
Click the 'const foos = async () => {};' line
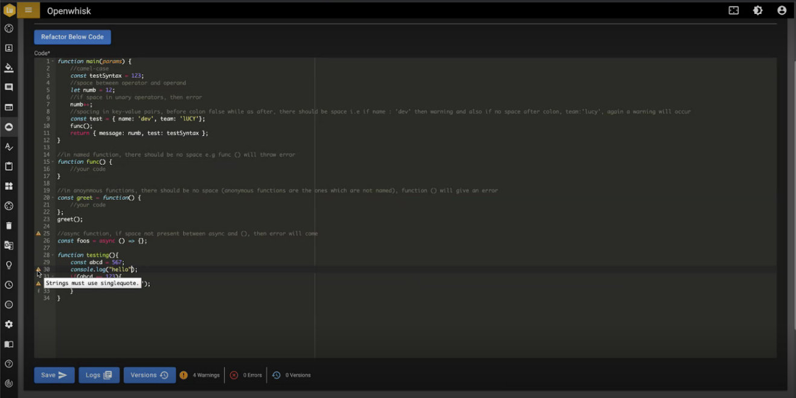coord(102,240)
